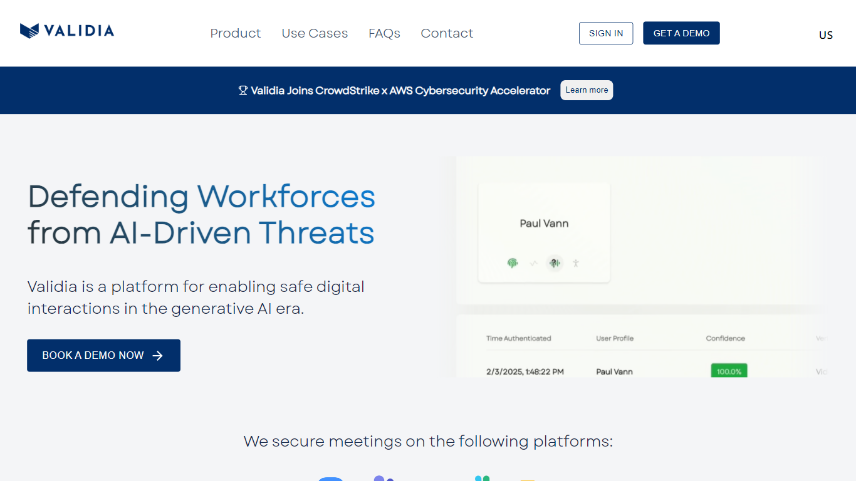Click the Confidence column header
This screenshot has width=856, height=481.
[725, 338]
